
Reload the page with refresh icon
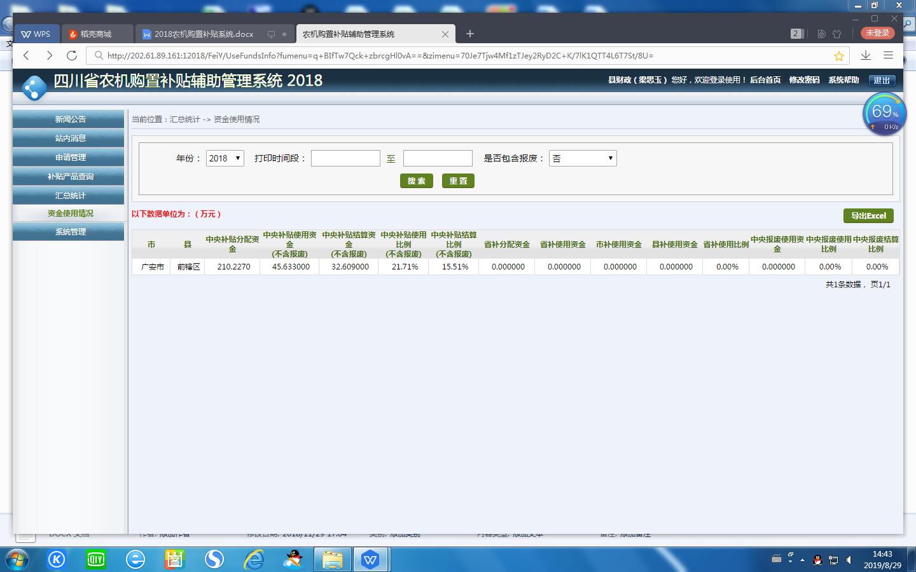coord(72,55)
